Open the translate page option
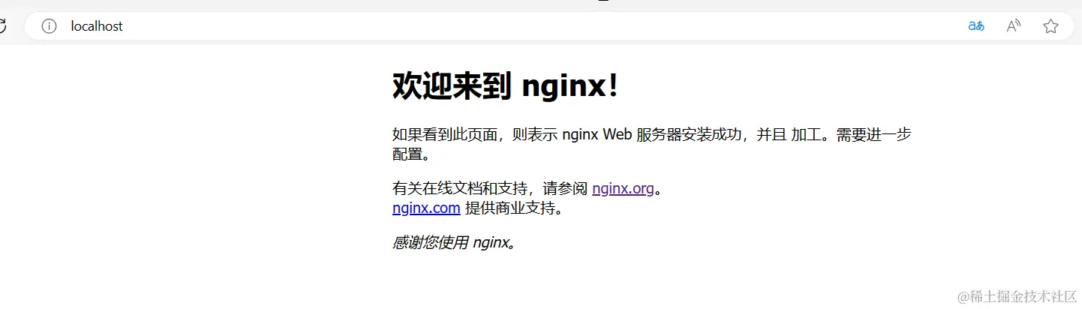 [976, 26]
